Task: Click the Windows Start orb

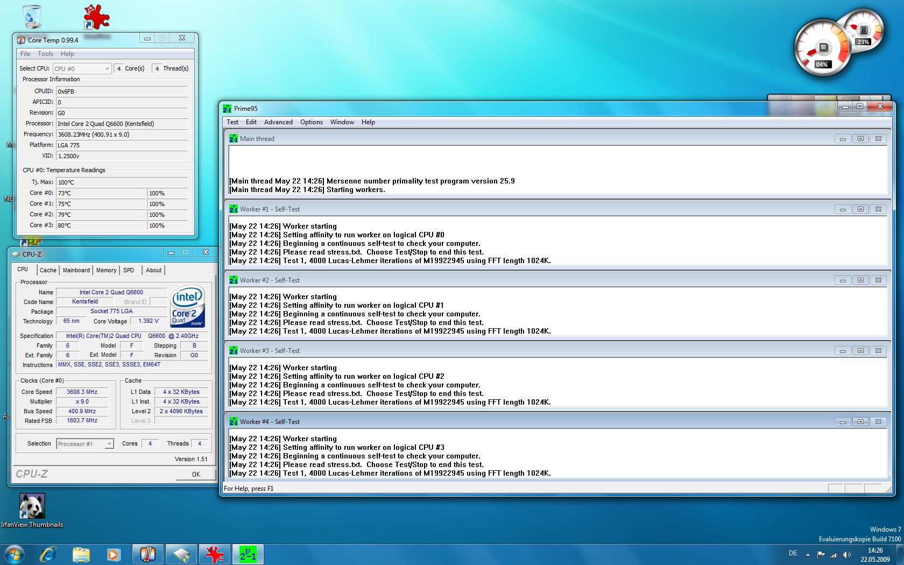Action: coord(14,554)
